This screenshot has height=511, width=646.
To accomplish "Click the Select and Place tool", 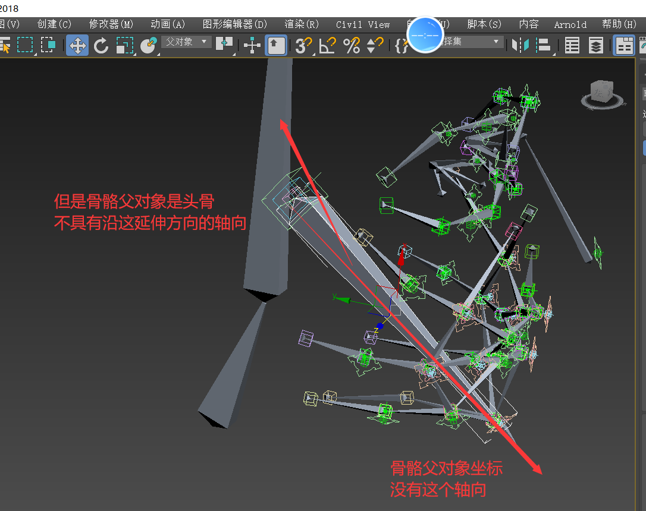I will (x=149, y=45).
